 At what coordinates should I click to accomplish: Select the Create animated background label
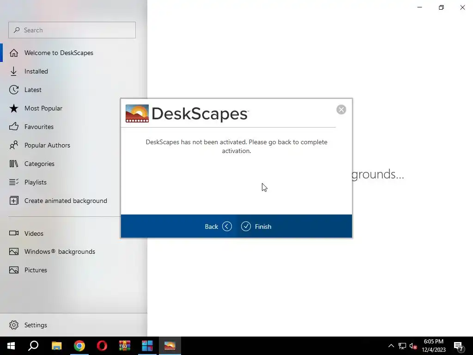click(x=66, y=201)
